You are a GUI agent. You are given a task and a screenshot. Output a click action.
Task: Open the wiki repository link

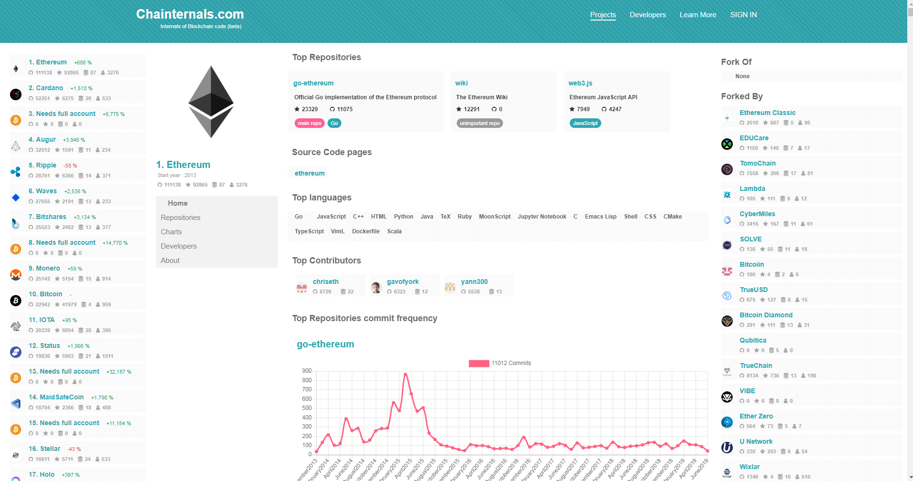pos(462,83)
